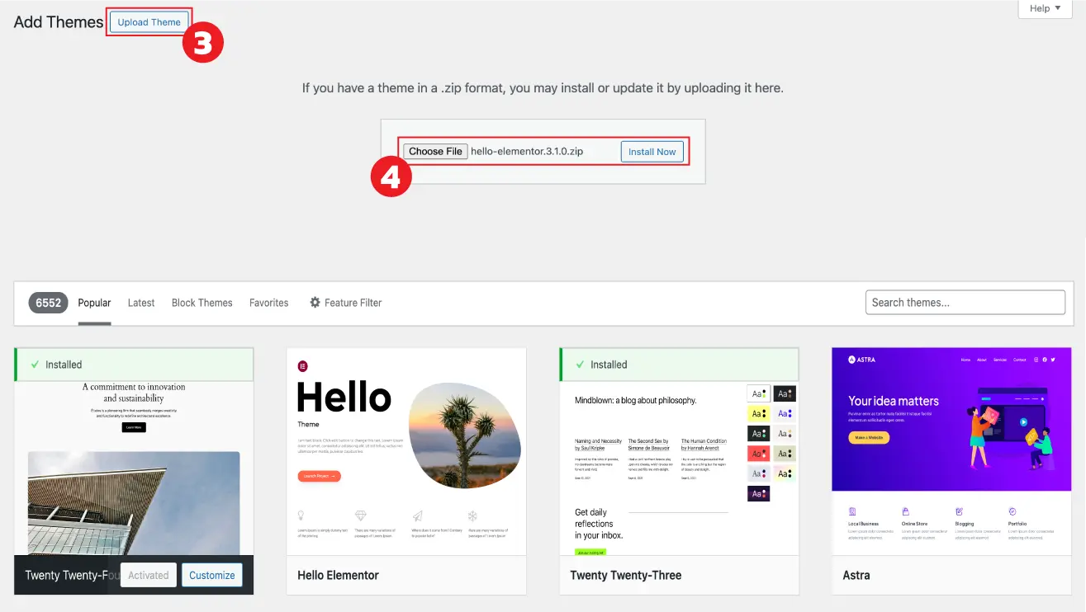Select the hello-elementor.3.1.0.zip file name text
This screenshot has width=1086, height=612.
tap(527, 152)
